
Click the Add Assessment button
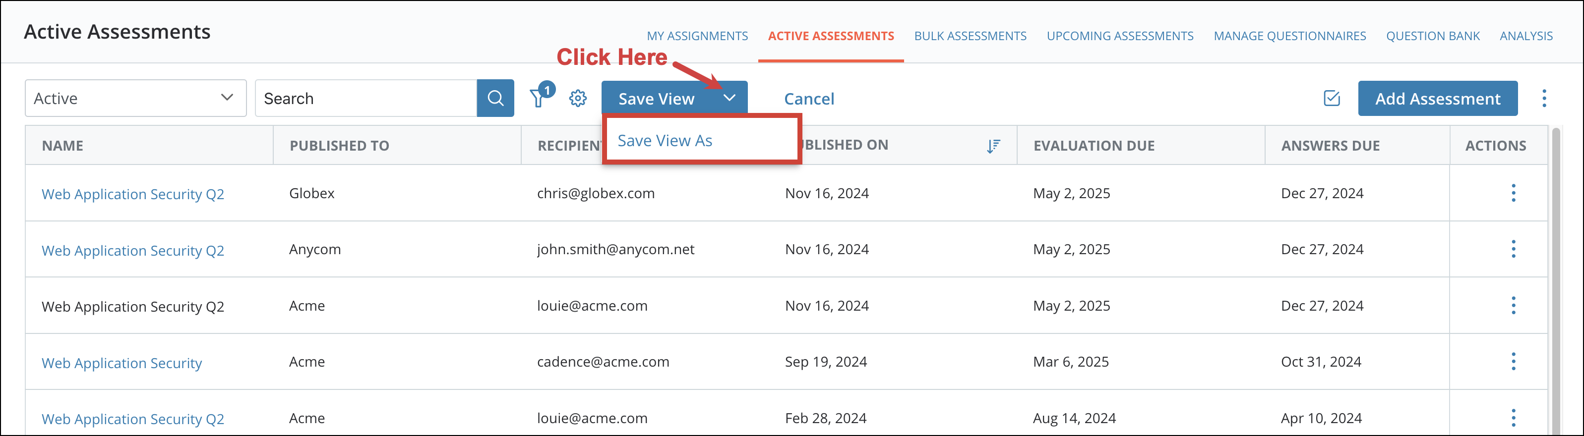pyautogui.click(x=1437, y=98)
